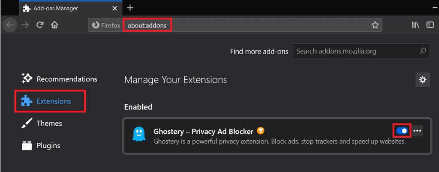
Task: Click the search magnifier in the add-ons search box
Action: click(x=423, y=51)
